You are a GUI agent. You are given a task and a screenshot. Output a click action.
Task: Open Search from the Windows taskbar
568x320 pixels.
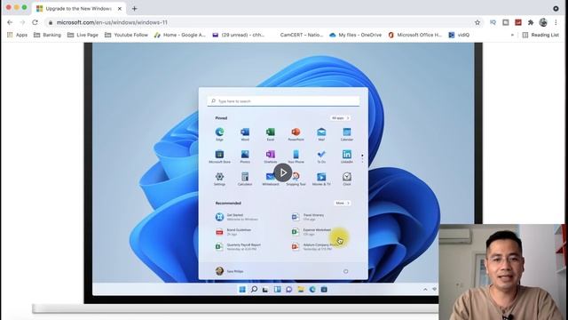click(254, 289)
